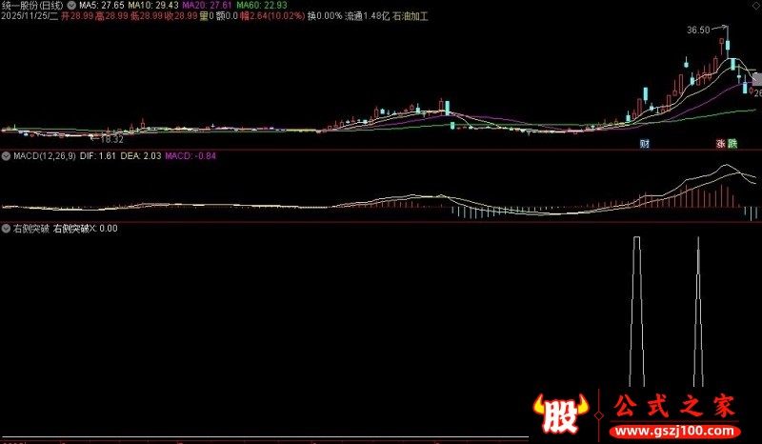Click the 财 financial marker icon
762x444 pixels.
point(645,144)
